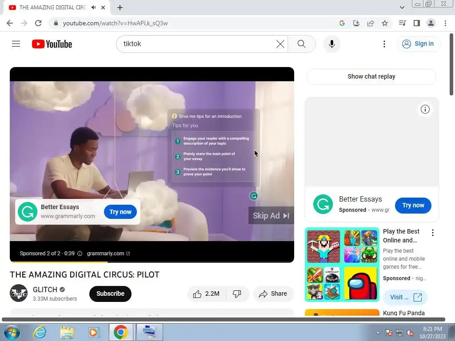The width and height of the screenshot is (455, 341).
Task: Open Windows Media Player from taskbar
Action: click(94, 332)
